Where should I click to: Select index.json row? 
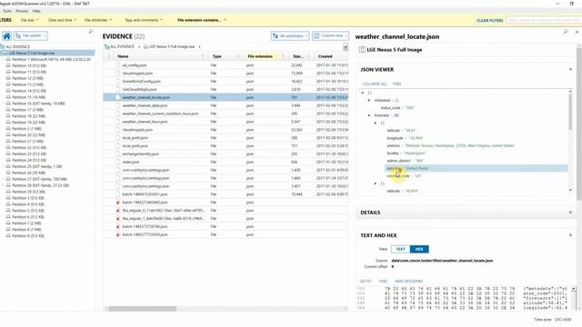click(x=226, y=162)
